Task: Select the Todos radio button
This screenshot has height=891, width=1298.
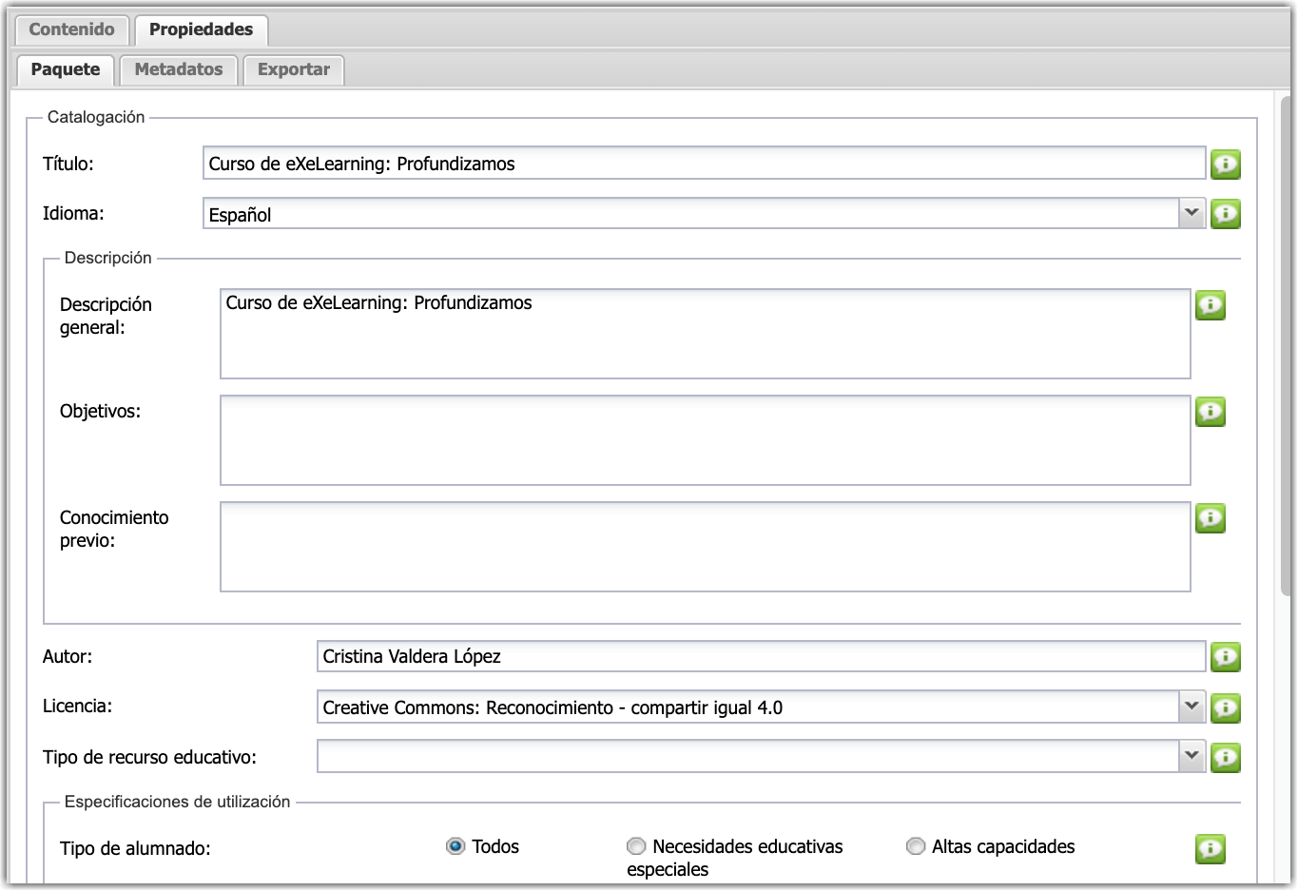Action: click(455, 846)
